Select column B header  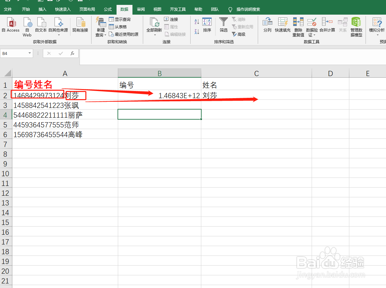pyautogui.click(x=159, y=73)
